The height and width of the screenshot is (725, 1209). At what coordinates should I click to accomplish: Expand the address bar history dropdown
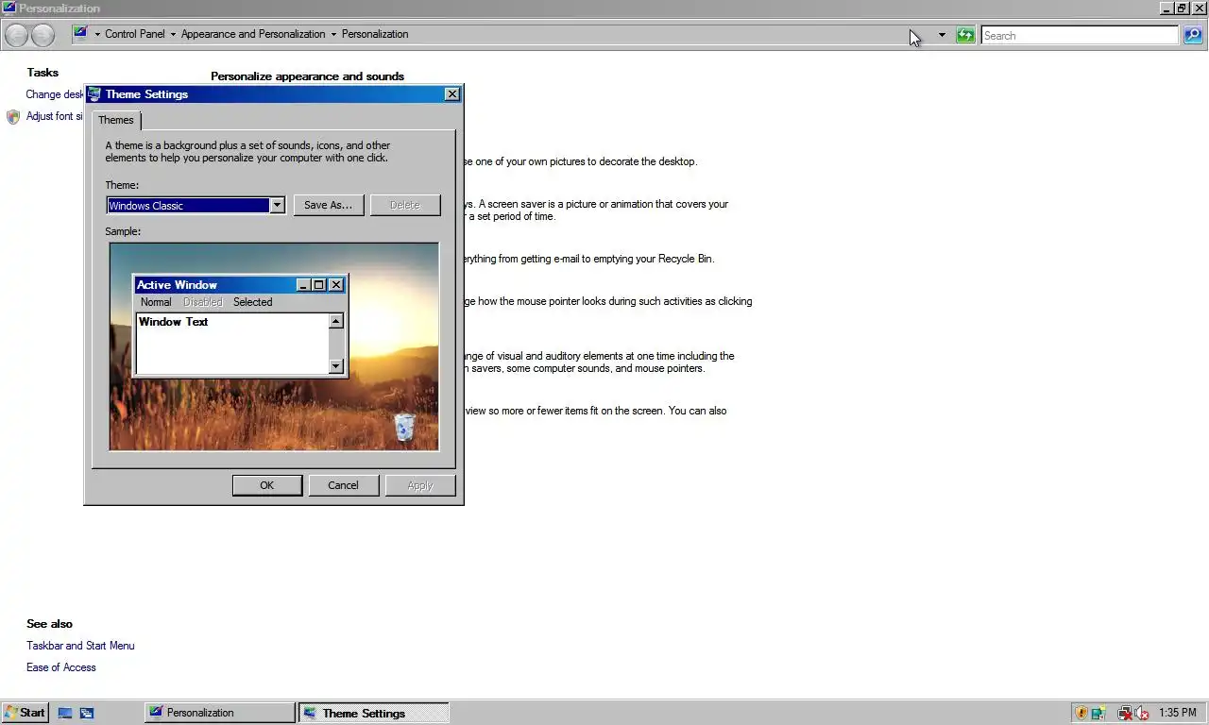(x=942, y=35)
